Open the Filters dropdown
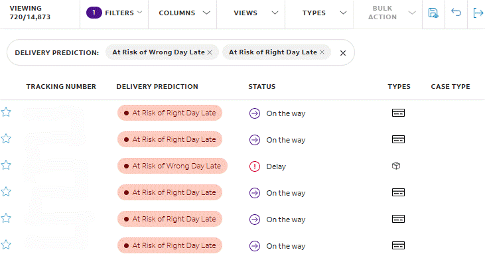The image size is (485, 254). tap(114, 13)
